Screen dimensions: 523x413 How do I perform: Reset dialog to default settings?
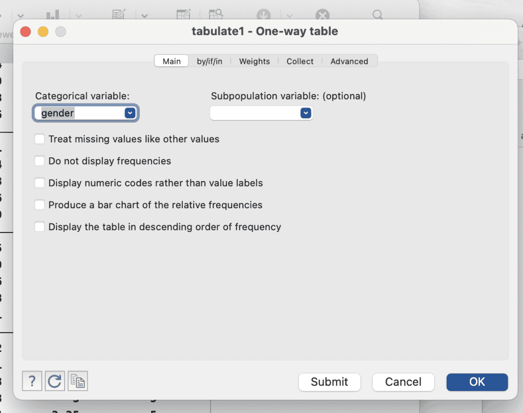point(55,381)
